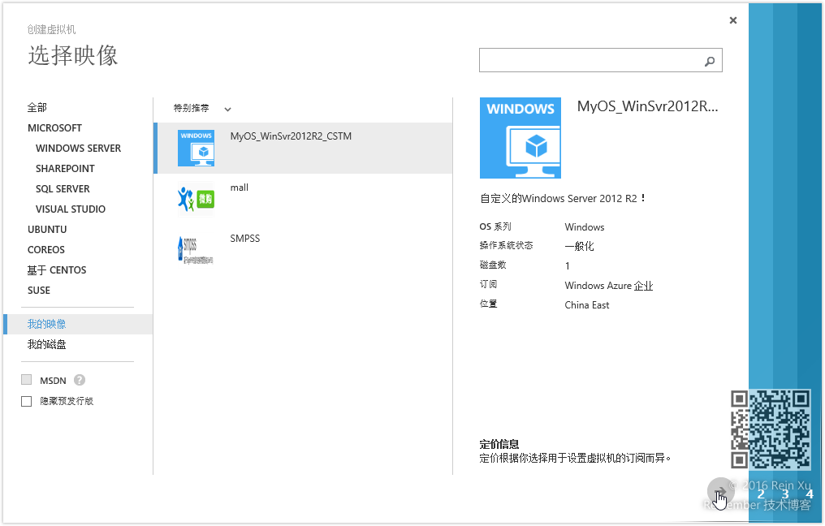Viewport: 825px width, 526px height.
Task: Click the Windows Azure 企业 subscription value
Action: click(x=609, y=286)
